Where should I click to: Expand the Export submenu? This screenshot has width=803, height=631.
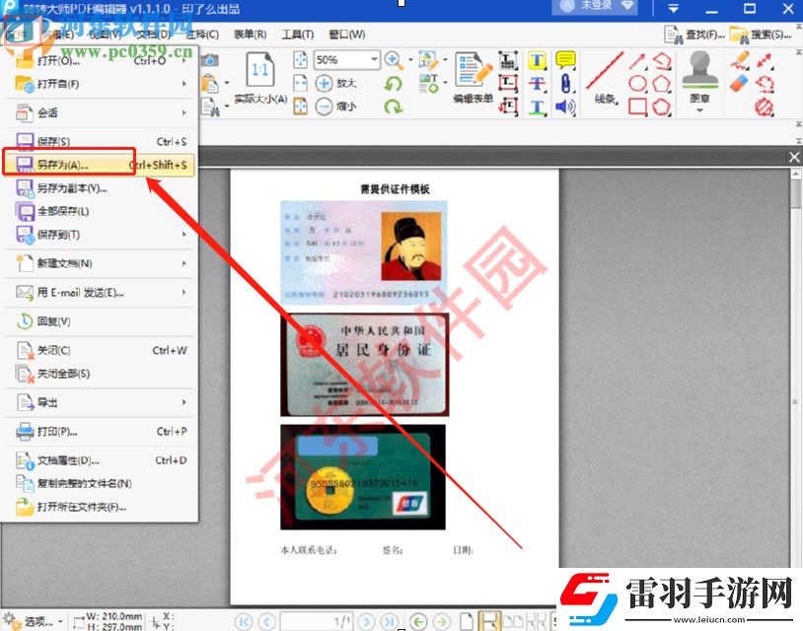(183, 402)
